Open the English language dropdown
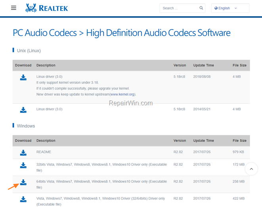This screenshot has height=207, width=262. pos(230,8)
